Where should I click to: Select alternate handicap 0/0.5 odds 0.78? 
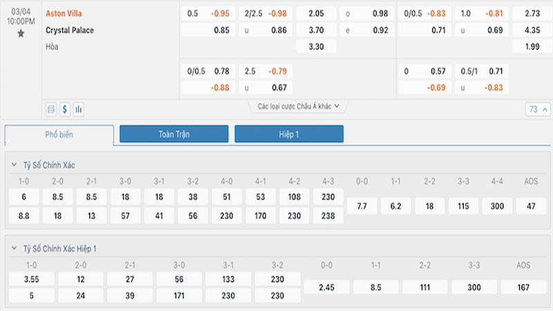coord(208,71)
